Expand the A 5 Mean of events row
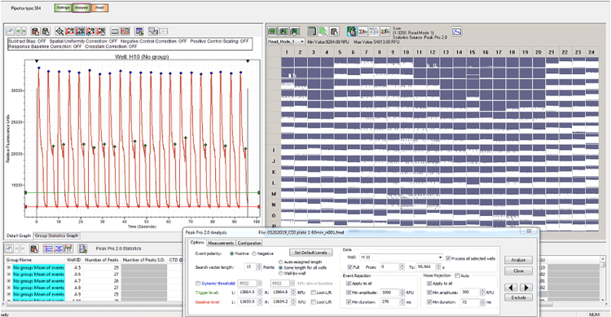The height and width of the screenshot is (317, 611). [9, 267]
